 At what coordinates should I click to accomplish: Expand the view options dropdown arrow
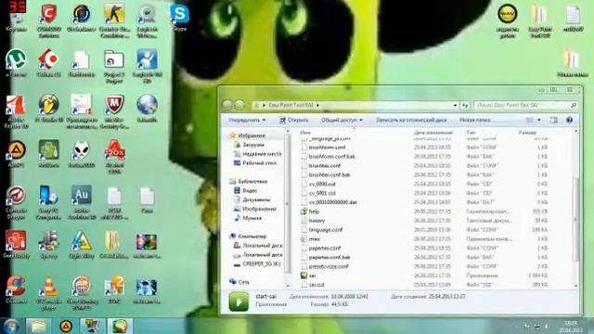[539, 120]
